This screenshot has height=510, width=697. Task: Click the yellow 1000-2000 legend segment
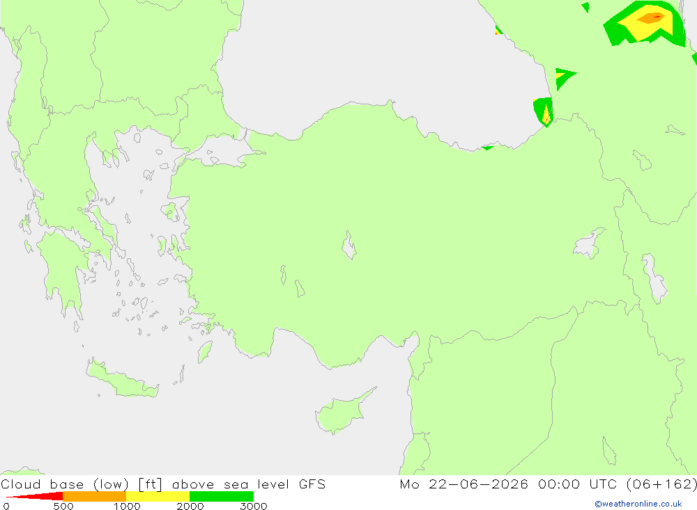(x=158, y=496)
